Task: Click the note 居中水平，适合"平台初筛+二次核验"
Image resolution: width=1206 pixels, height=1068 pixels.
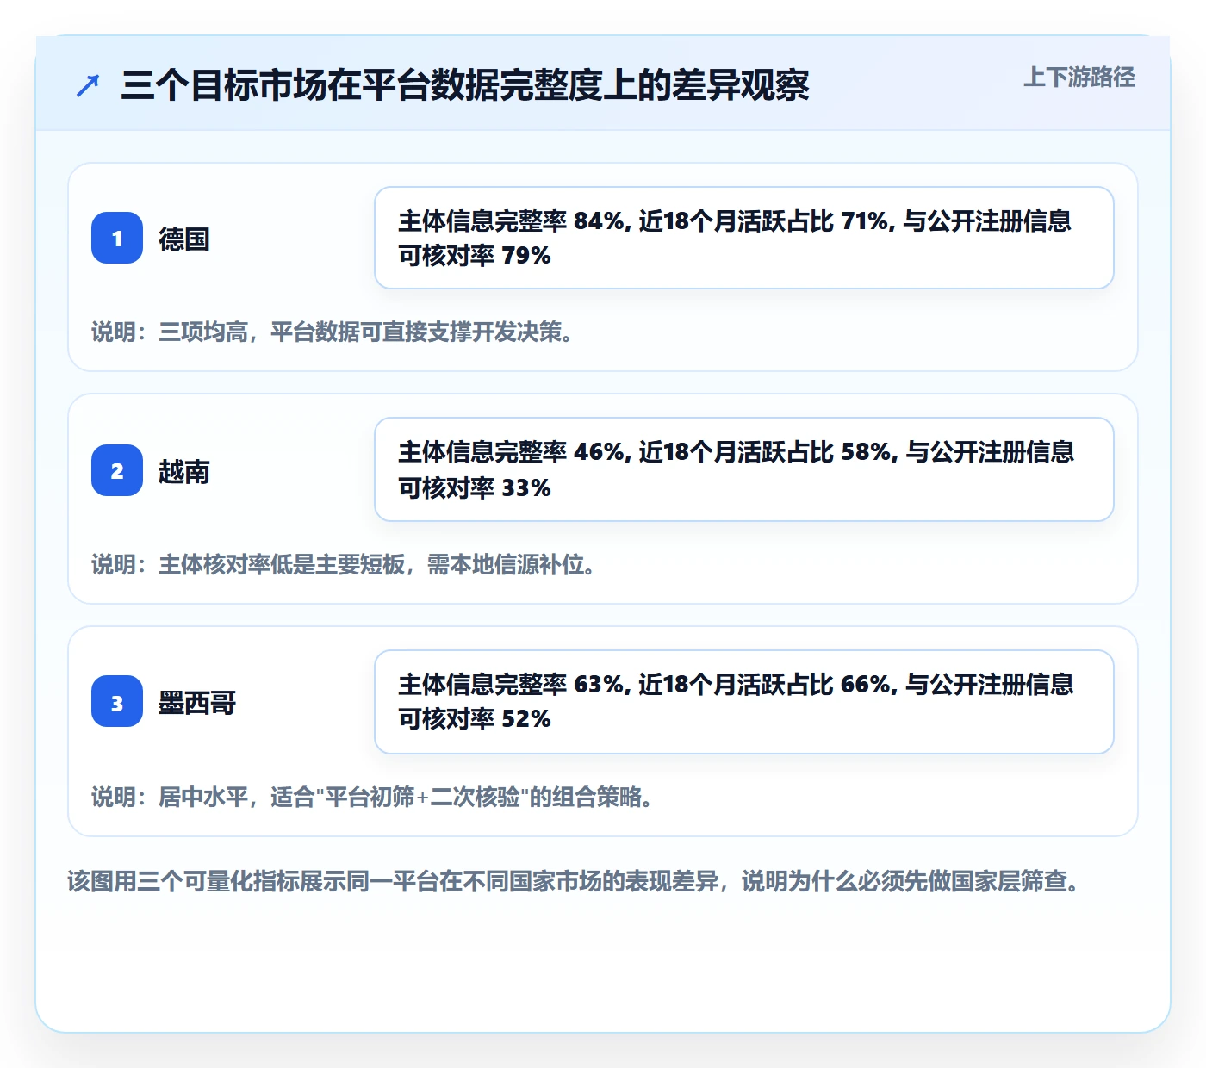Action: pyautogui.click(x=372, y=797)
